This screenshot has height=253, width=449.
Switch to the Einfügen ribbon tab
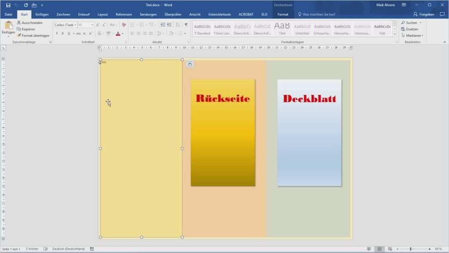[42, 14]
